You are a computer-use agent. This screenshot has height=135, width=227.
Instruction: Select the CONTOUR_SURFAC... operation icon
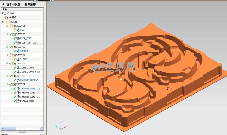18,80
